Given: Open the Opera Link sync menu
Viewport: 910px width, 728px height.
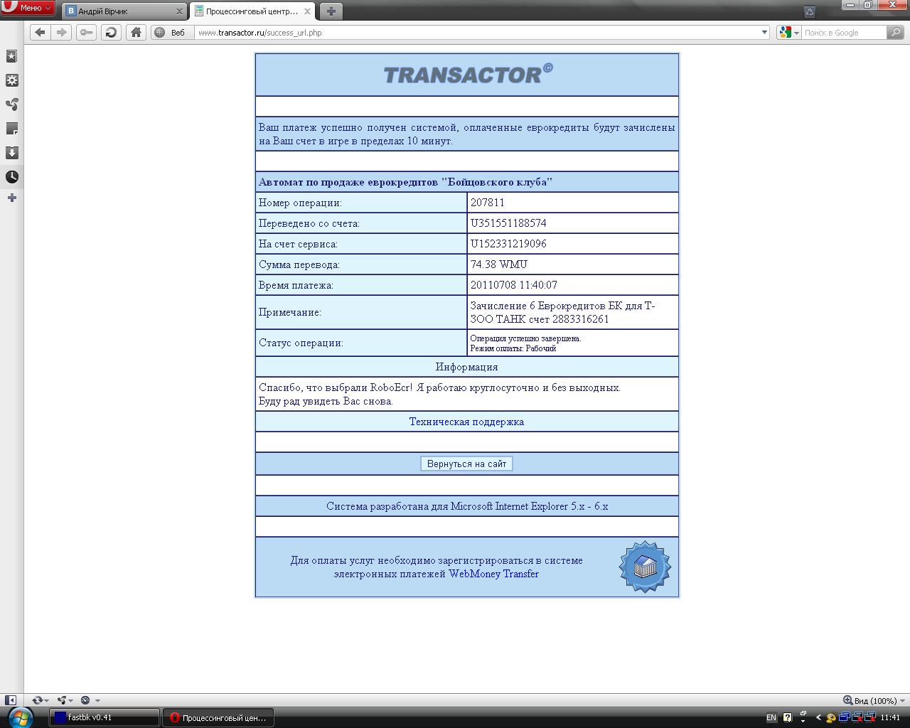Looking at the screenshot, I should (x=41, y=700).
